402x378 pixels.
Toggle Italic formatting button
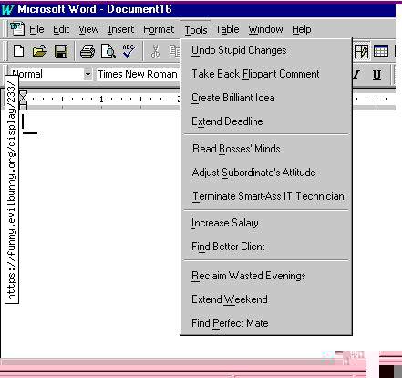coord(356,74)
